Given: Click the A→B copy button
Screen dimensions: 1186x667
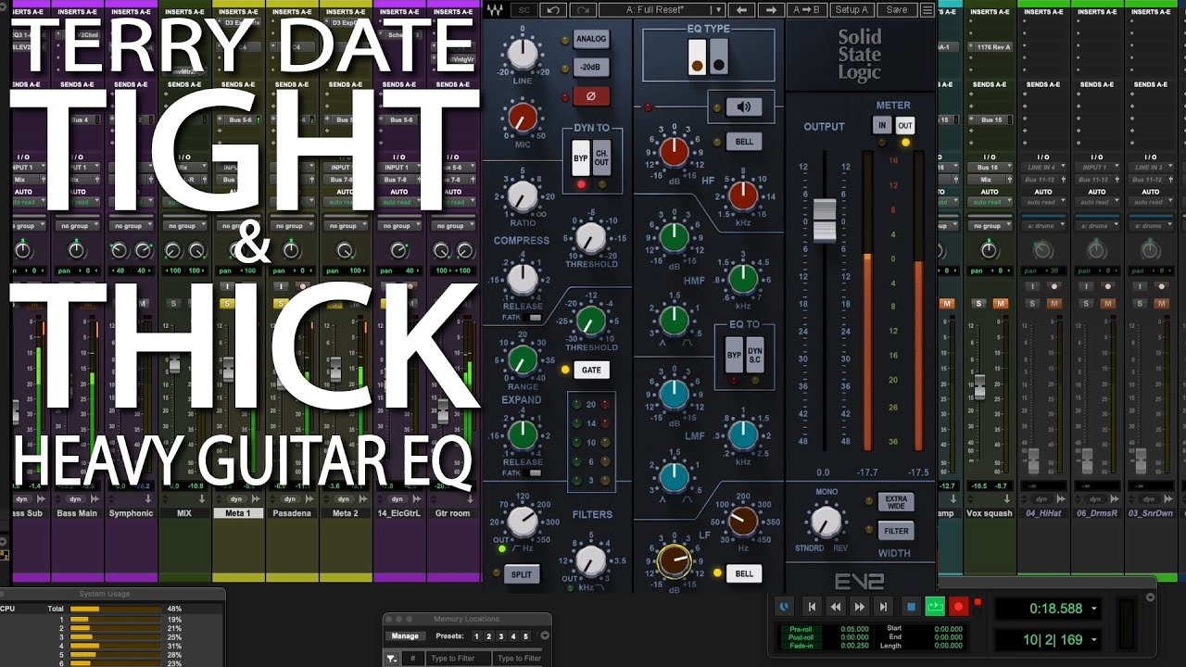Looking at the screenshot, I should coord(806,9).
